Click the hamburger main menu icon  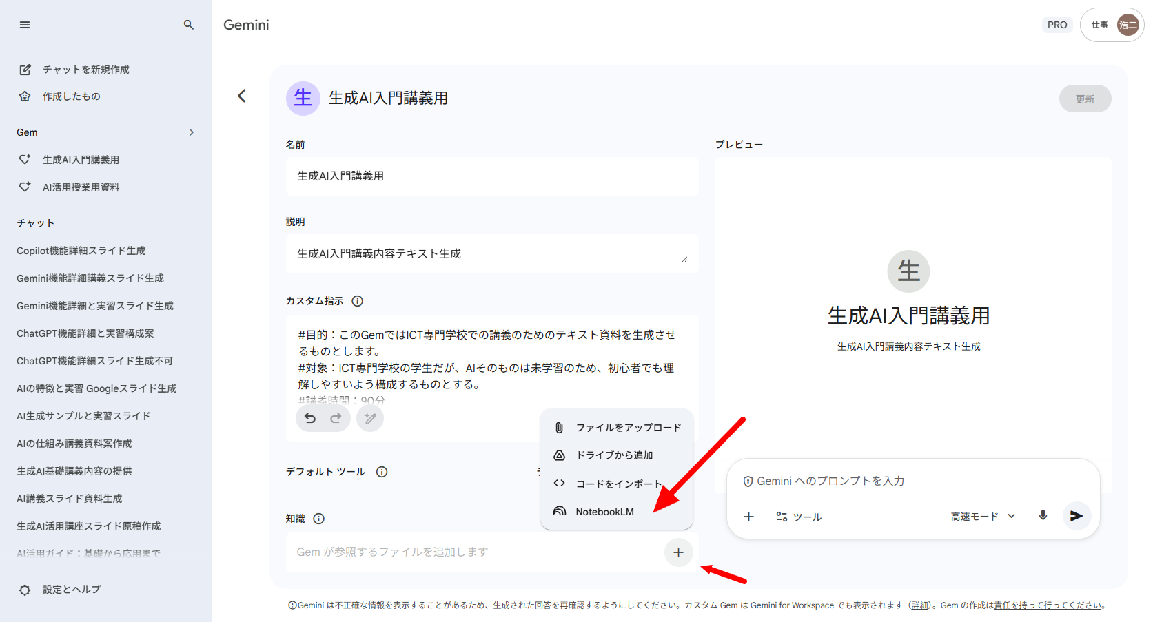(25, 25)
